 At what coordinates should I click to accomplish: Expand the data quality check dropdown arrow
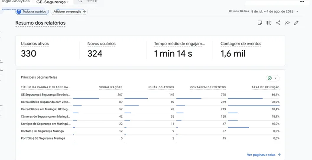(276, 78)
